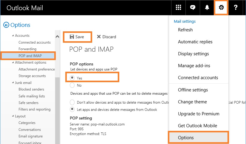Collapse the Accounts tree section

pyautogui.click(x=13, y=36)
